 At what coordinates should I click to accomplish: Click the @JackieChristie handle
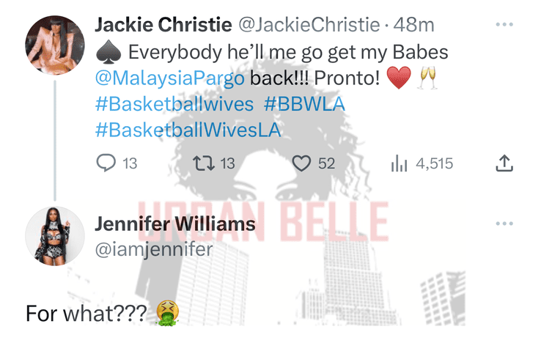coord(309,25)
